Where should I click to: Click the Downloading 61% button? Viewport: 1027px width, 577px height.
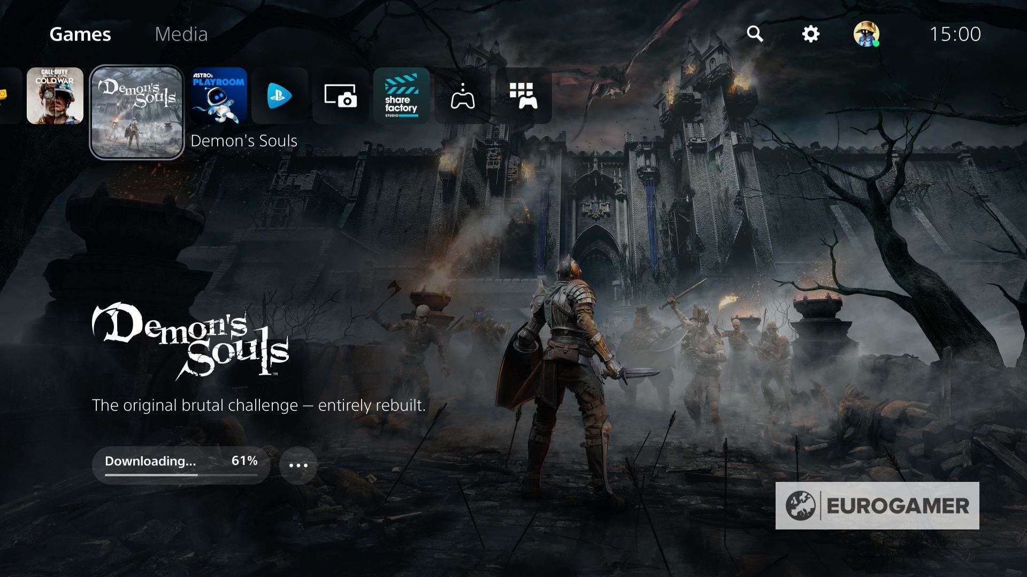click(x=181, y=465)
